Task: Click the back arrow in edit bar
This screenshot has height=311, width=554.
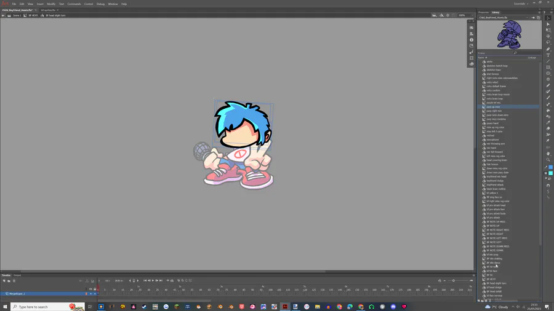Action: pos(3,15)
